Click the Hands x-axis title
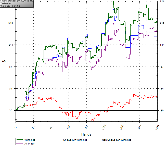Image resolution: width=167 pixels, height=145 pixels. click(86, 134)
